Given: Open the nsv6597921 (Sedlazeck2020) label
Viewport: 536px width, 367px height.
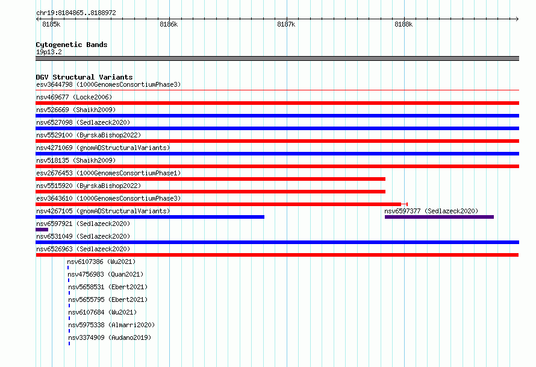Looking at the screenshot, I should click(x=83, y=224).
